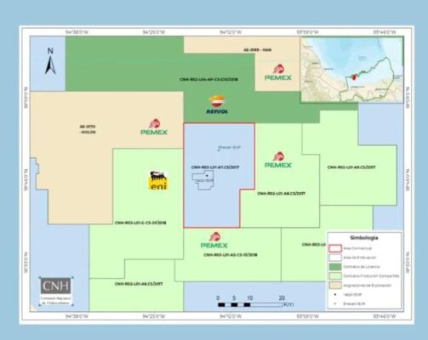This screenshot has height=340, width=428.
Task: Click the red location marker on the inset map
Action: coord(354,77)
